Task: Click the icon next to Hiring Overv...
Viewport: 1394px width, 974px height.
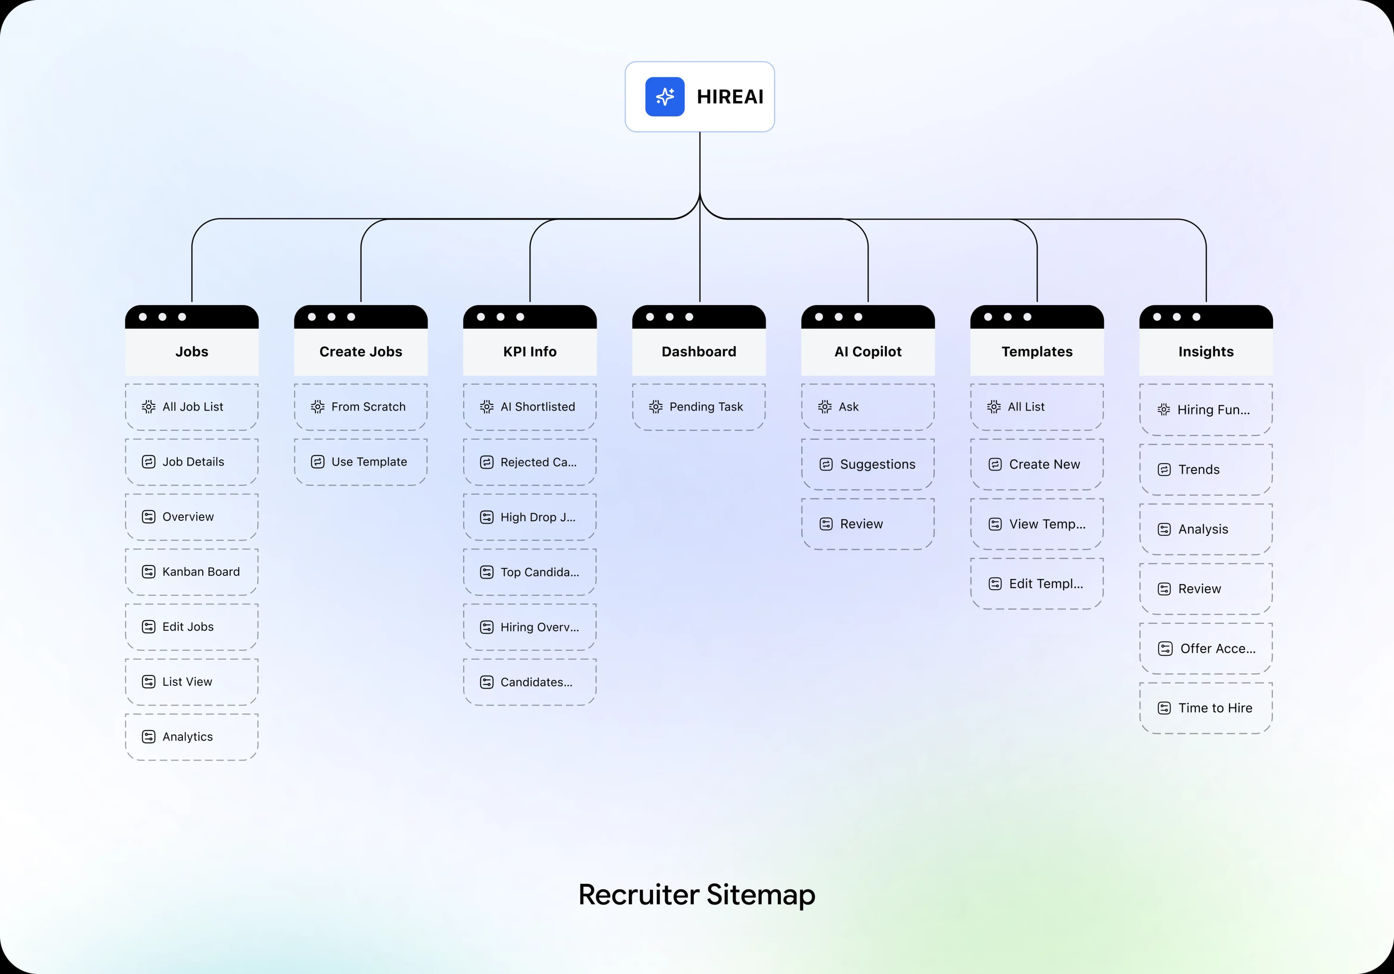Action: [x=487, y=627]
